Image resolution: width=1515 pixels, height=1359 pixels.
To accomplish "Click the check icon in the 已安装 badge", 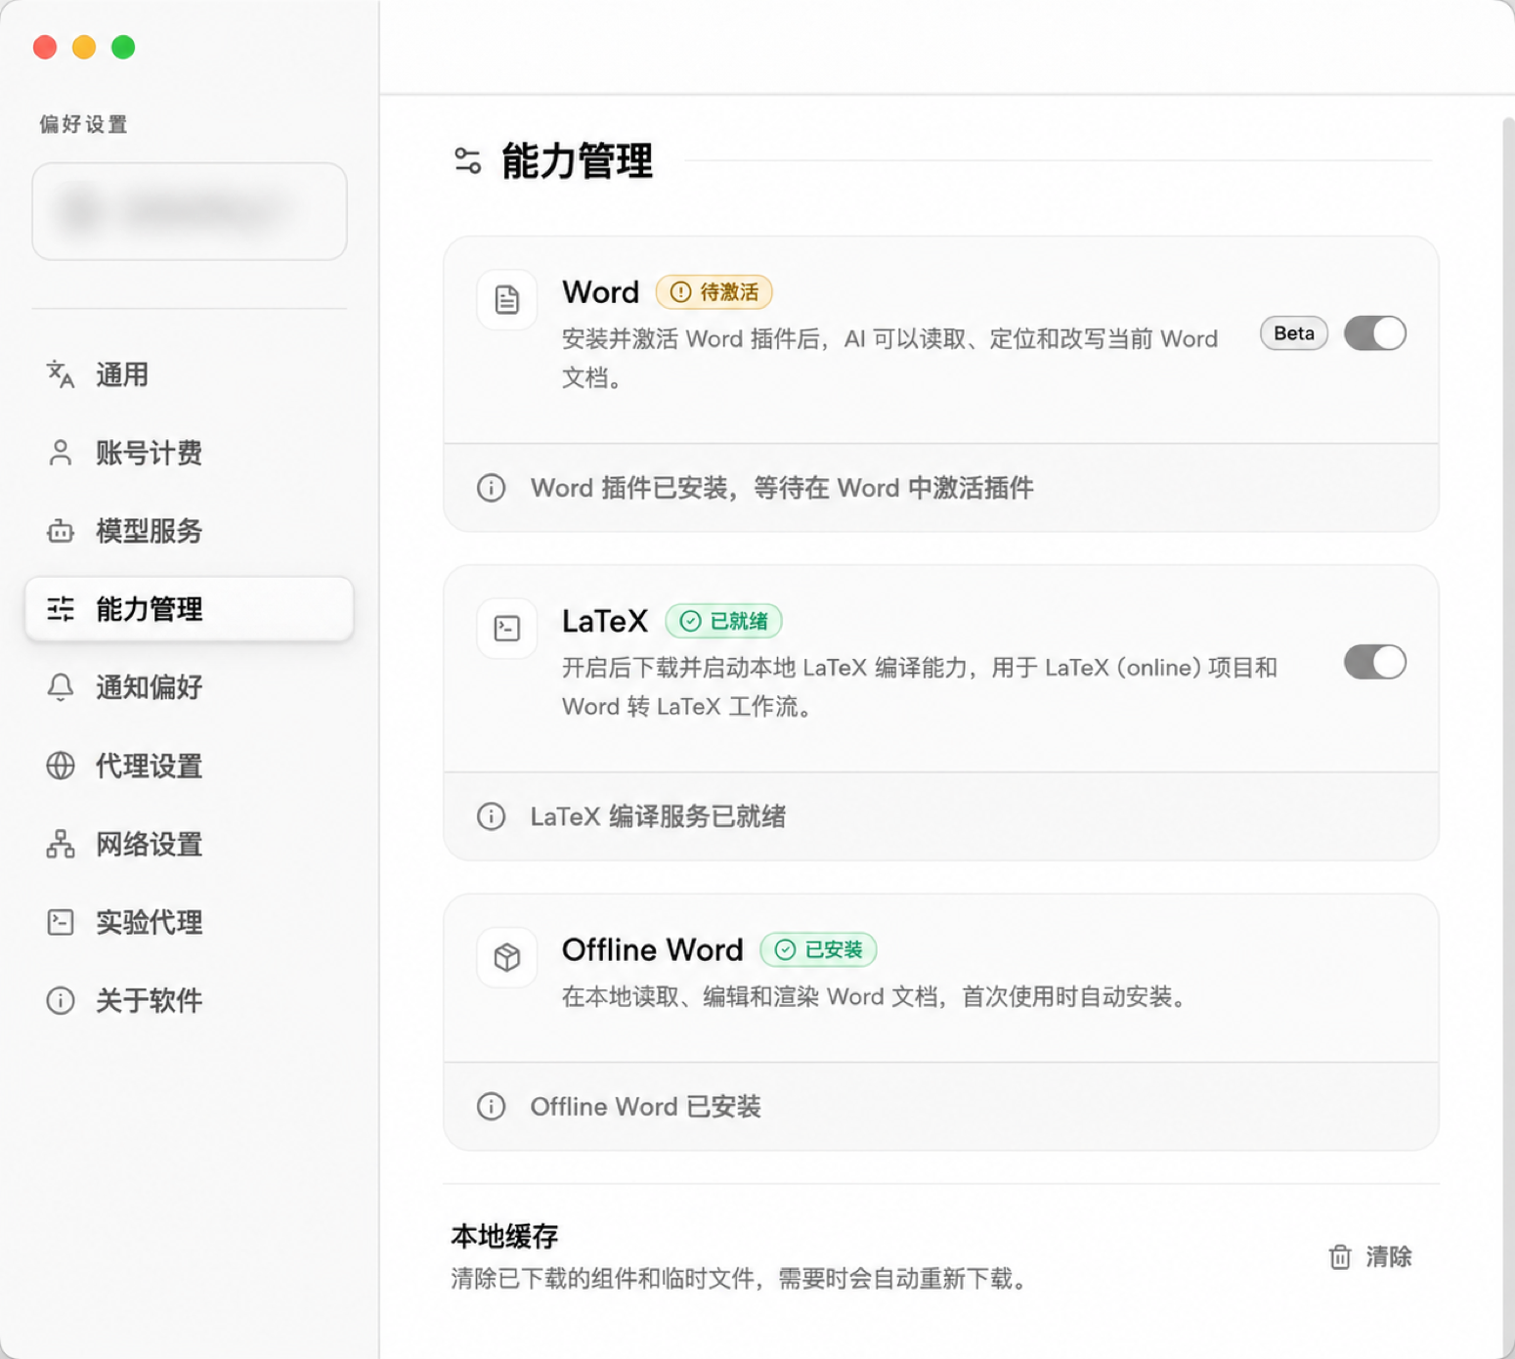I will tap(785, 949).
